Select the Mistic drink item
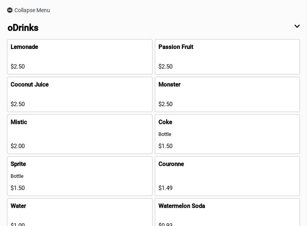Image resolution: width=307 pixels, height=226 pixels. tap(79, 134)
